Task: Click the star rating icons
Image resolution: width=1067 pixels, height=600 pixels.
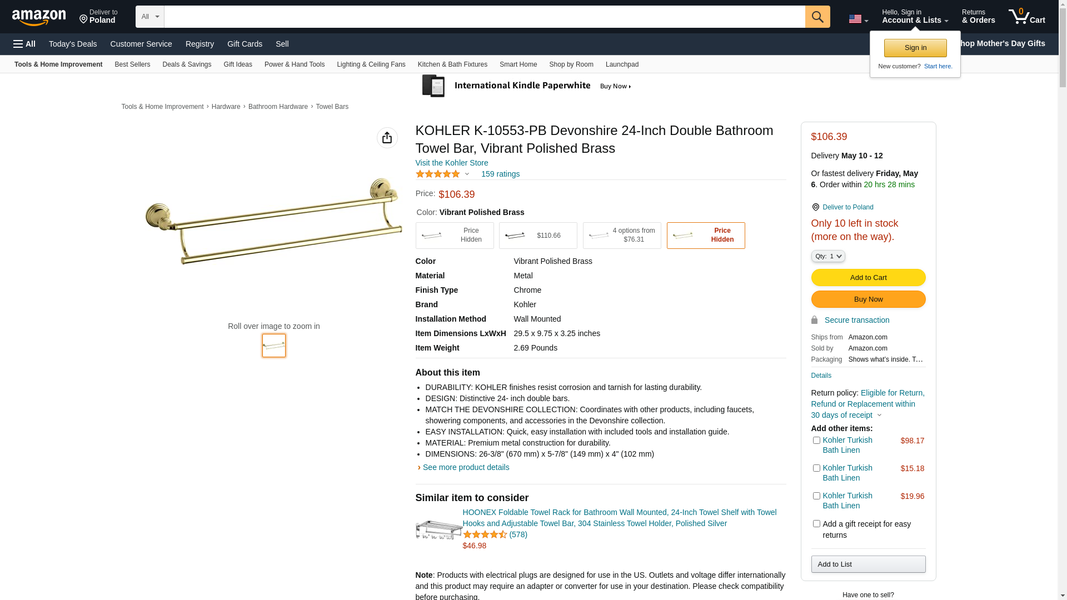Action: (x=438, y=174)
